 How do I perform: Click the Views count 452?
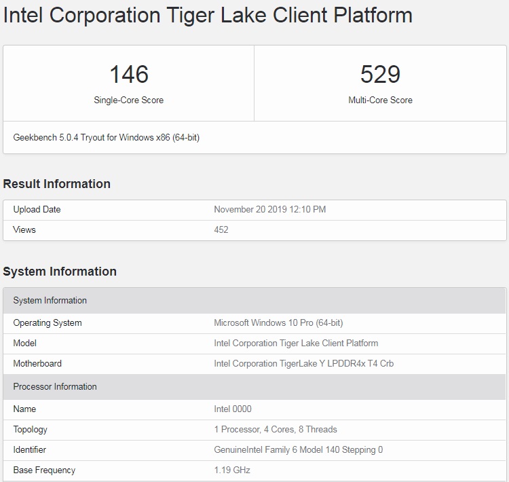[221, 230]
